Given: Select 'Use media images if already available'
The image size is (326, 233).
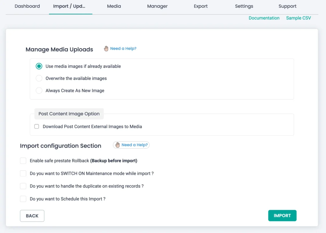Looking at the screenshot, I should 39,66.
